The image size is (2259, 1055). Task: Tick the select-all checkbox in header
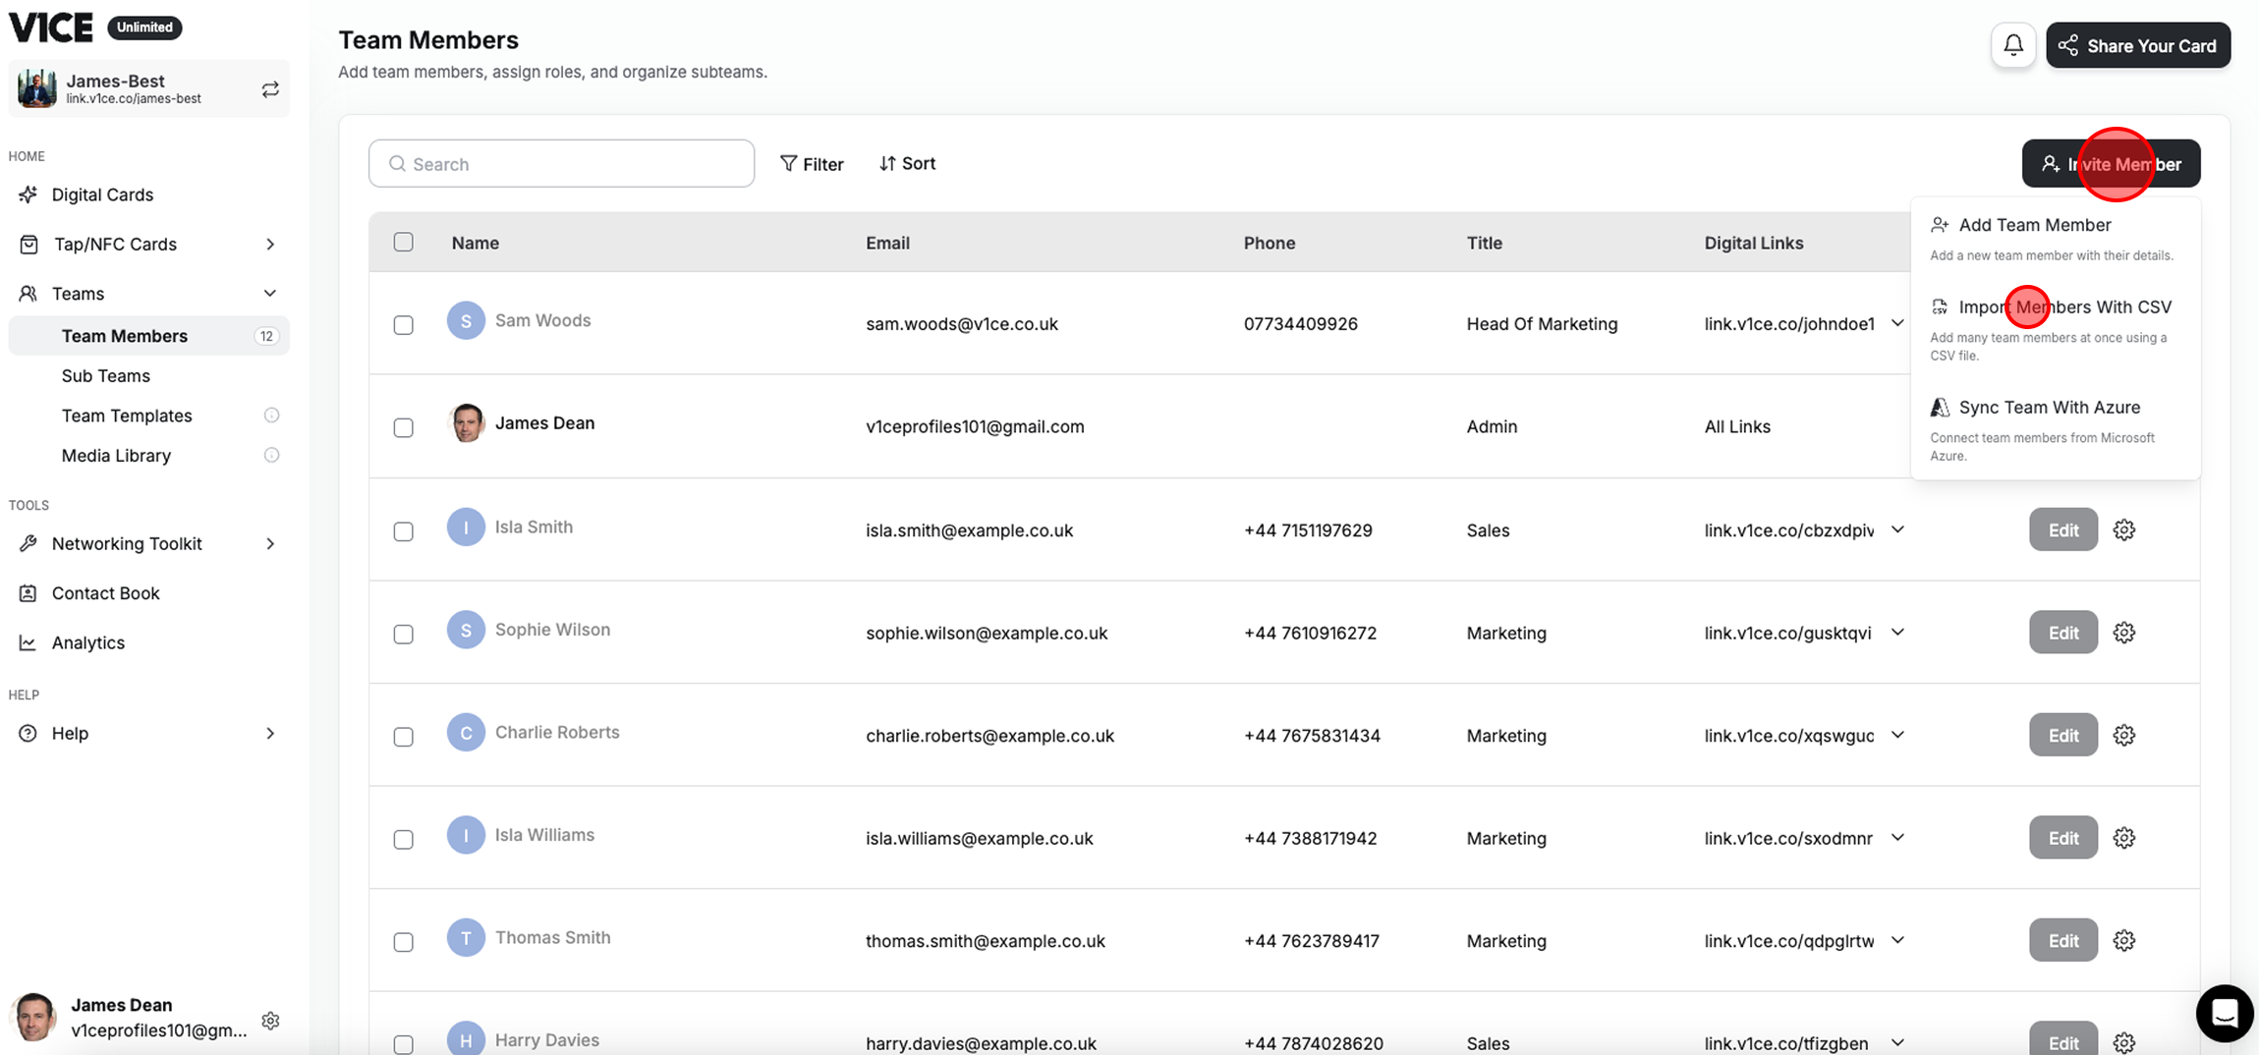[x=403, y=243]
